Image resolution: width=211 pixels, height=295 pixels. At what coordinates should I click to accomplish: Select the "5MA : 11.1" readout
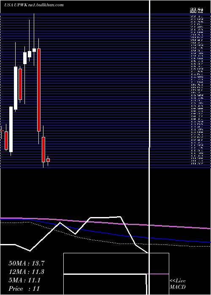click(24, 280)
